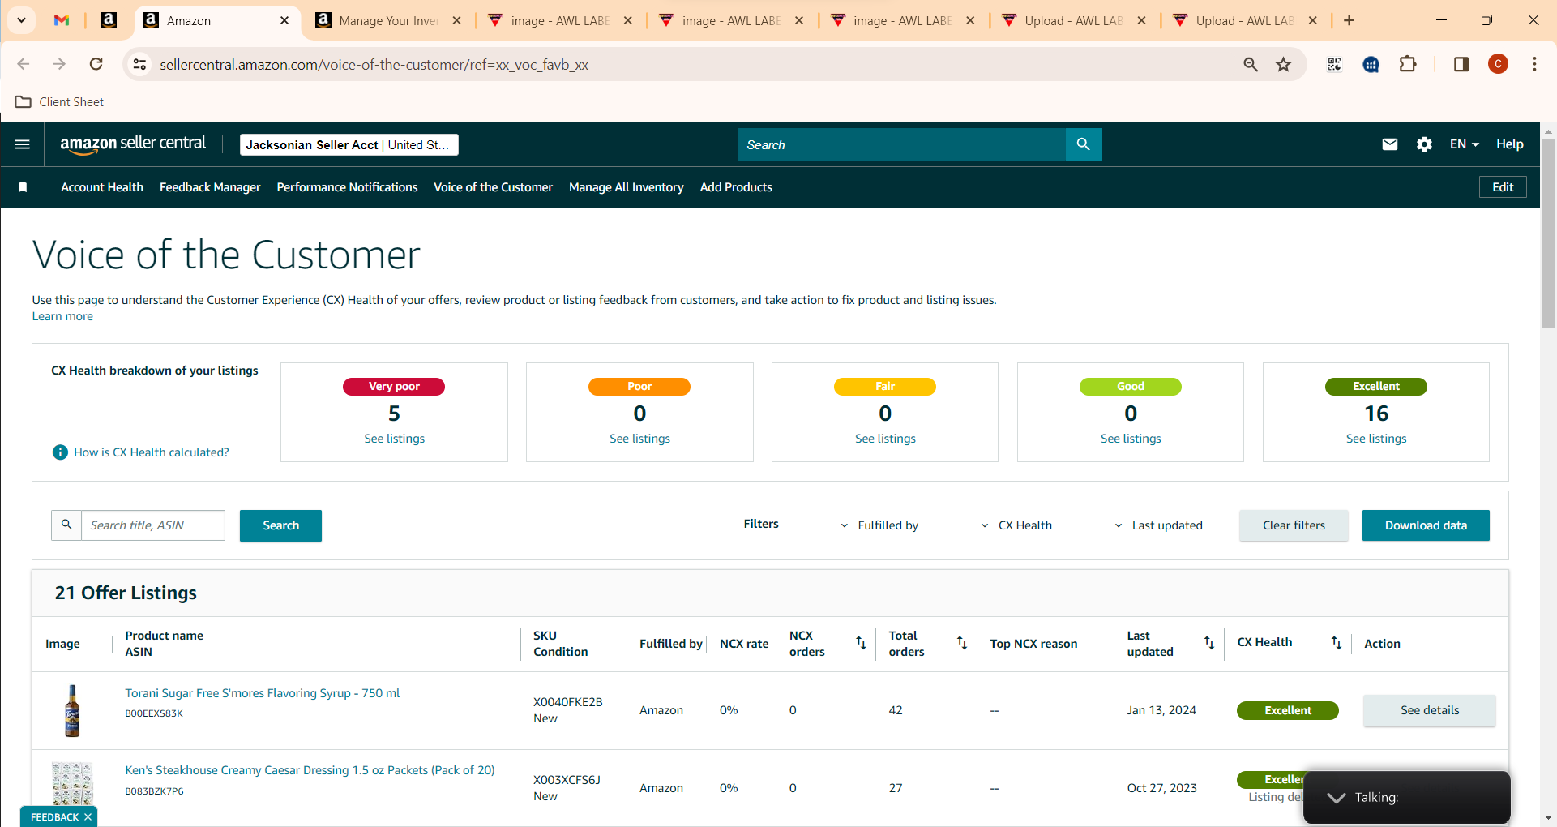Click the page vertical scrollbar thumb
The image size is (1557, 827).
pyautogui.click(x=1548, y=234)
